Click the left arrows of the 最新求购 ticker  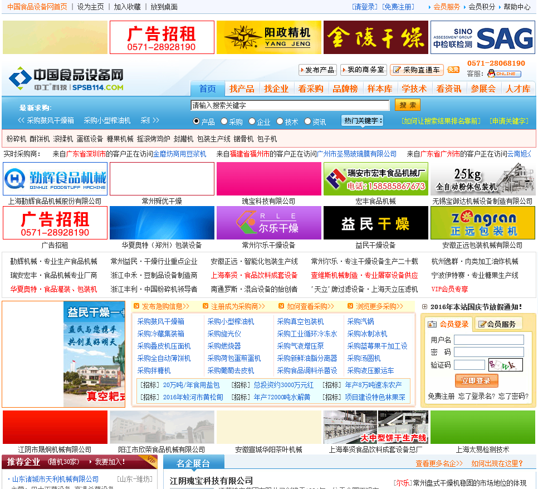click(x=21, y=120)
